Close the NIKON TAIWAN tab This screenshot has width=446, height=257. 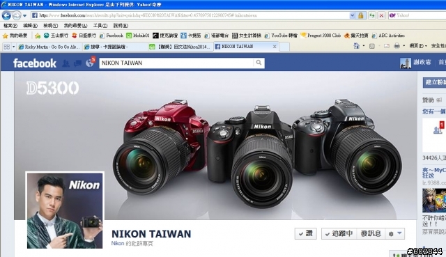click(x=275, y=47)
